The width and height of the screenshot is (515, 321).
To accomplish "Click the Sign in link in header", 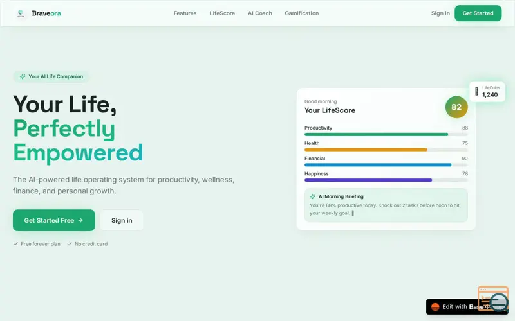I will (440, 13).
